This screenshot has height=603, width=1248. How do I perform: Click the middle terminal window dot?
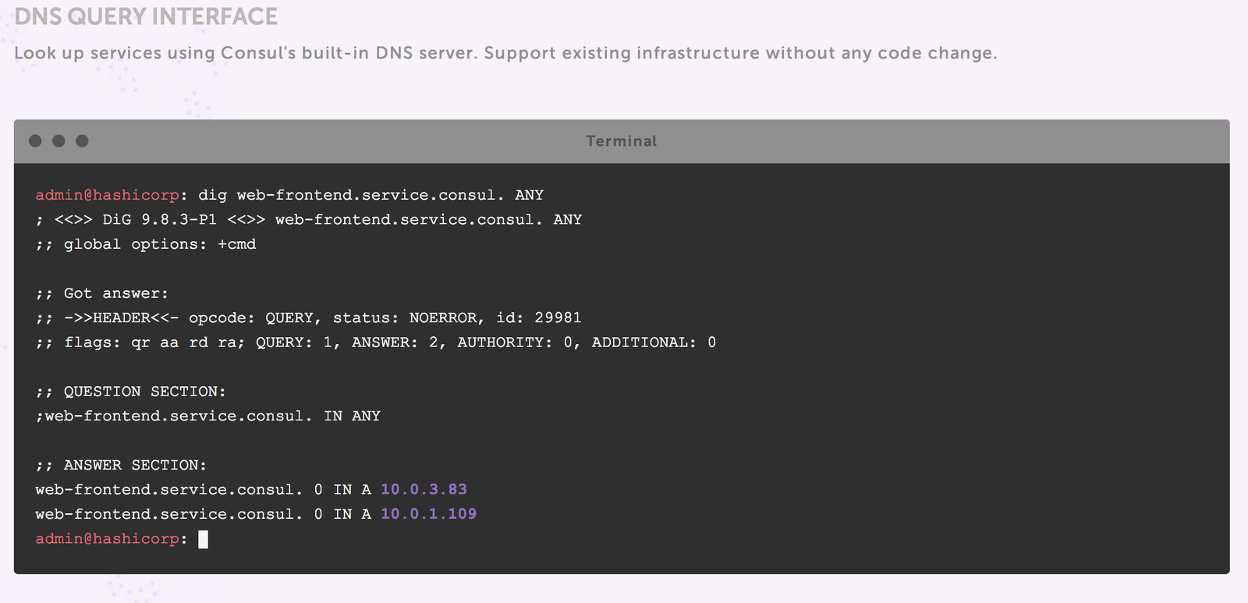[x=58, y=141]
